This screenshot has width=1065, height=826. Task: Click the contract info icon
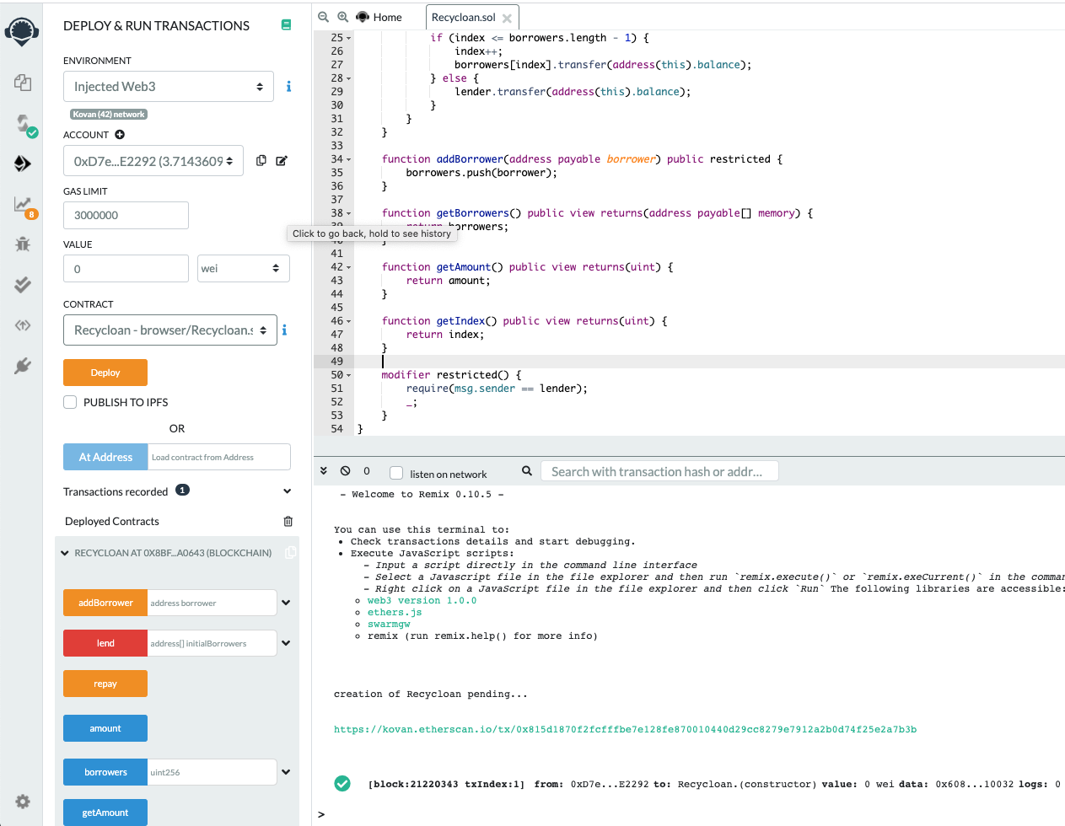(284, 330)
